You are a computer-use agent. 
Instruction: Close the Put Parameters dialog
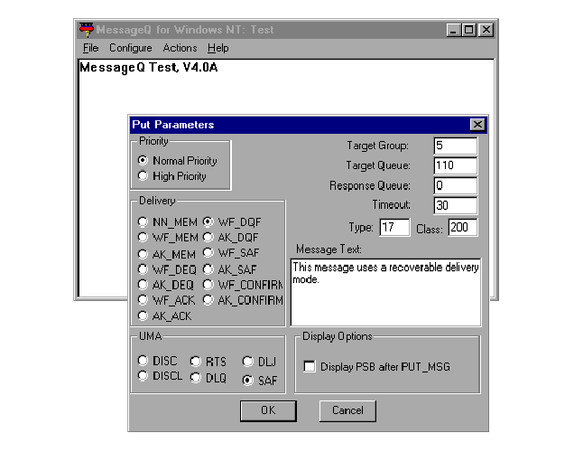(x=477, y=125)
